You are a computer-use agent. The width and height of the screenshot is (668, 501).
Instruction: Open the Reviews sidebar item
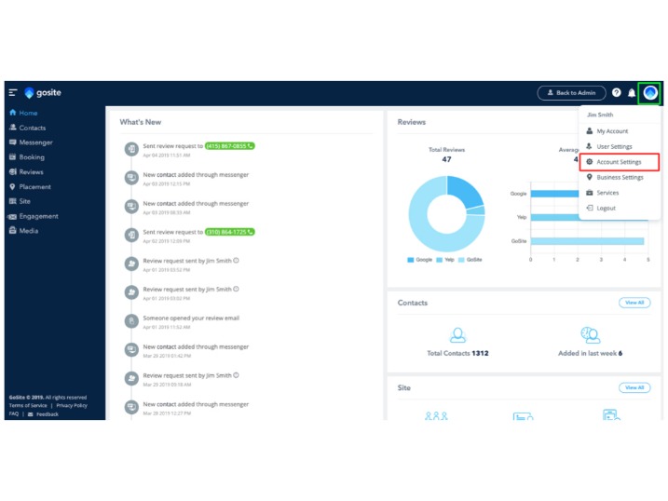click(x=31, y=172)
